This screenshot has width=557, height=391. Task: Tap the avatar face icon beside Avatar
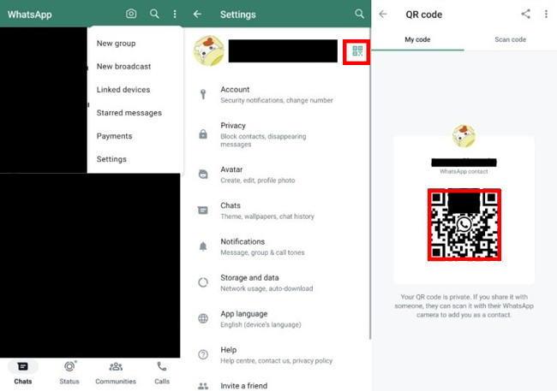click(x=203, y=175)
